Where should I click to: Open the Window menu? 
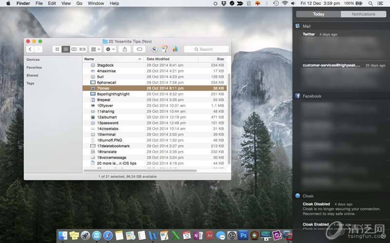[96, 3]
